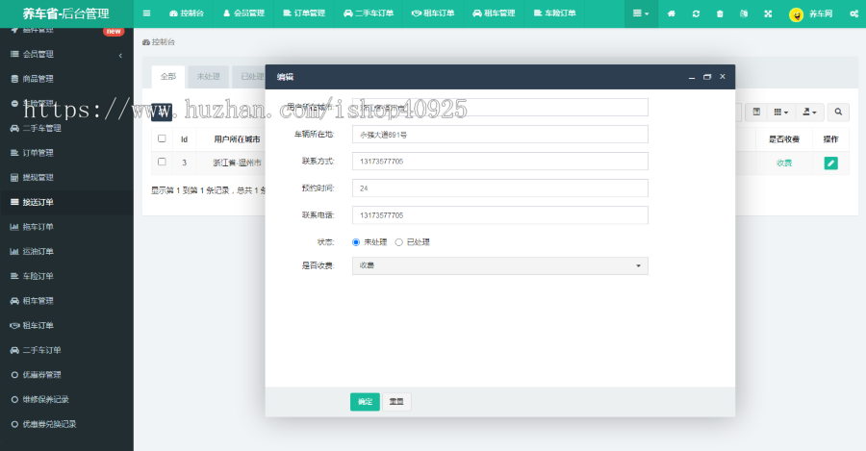Open the table columns dropdown
This screenshot has height=451, width=866.
click(781, 113)
